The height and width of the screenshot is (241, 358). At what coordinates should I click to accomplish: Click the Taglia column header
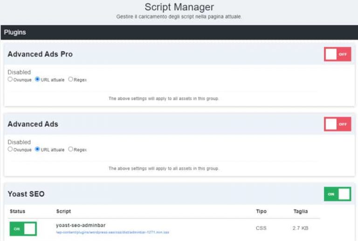301,212
